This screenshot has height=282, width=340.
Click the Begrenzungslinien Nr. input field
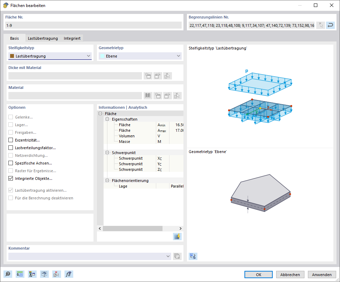[x=251, y=25]
